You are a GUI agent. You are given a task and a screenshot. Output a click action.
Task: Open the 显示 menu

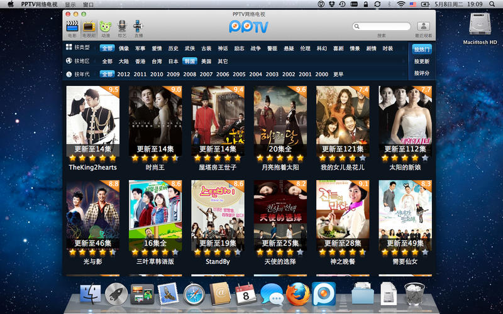point(70,4)
